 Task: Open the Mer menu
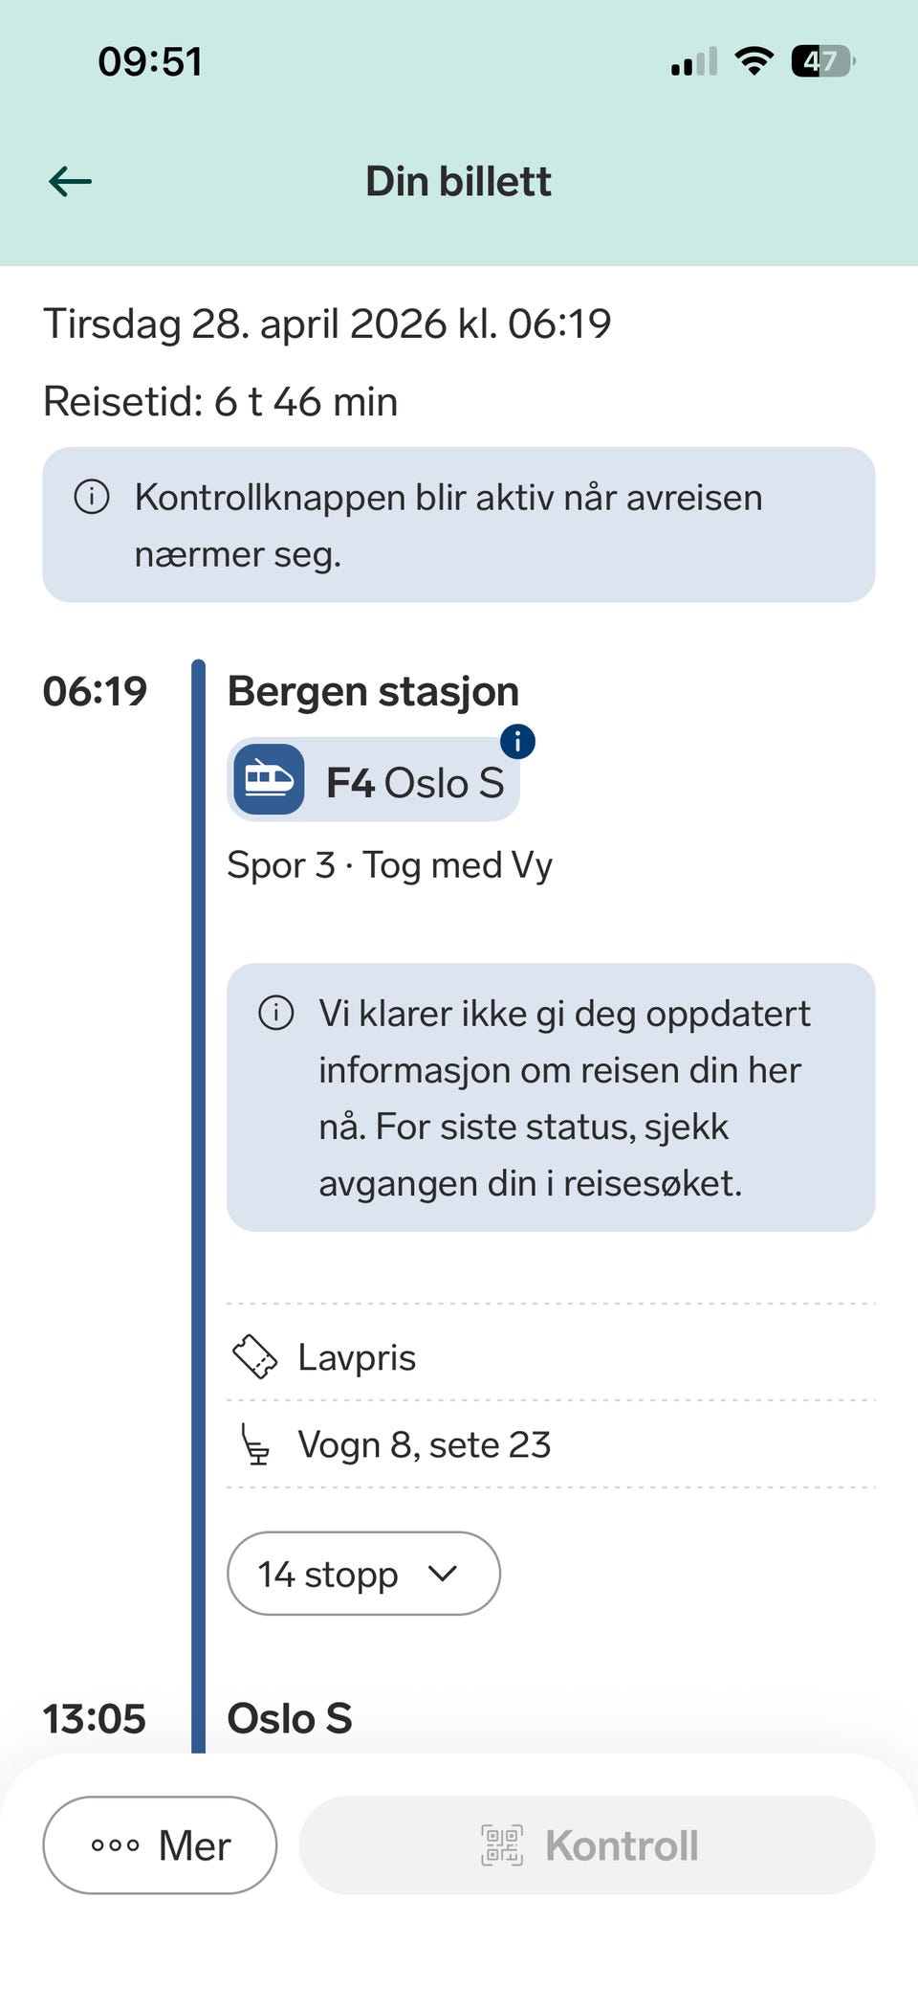[x=160, y=1844]
